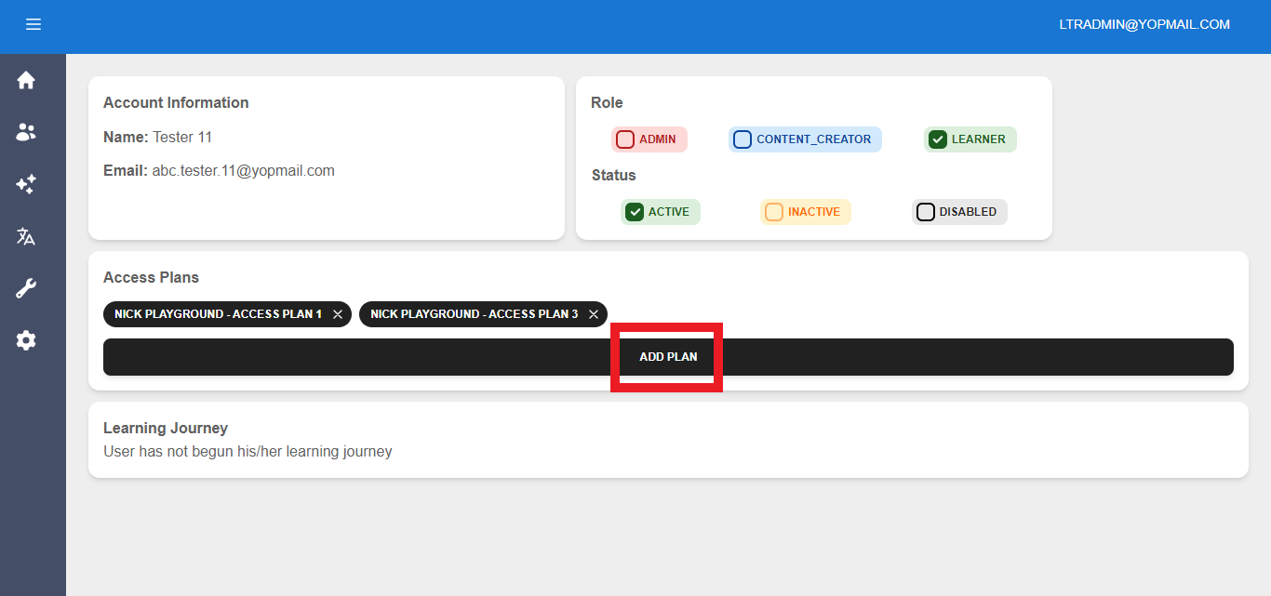1271x596 pixels.
Task: Open the gear settings sidebar icon
Action: coord(26,340)
